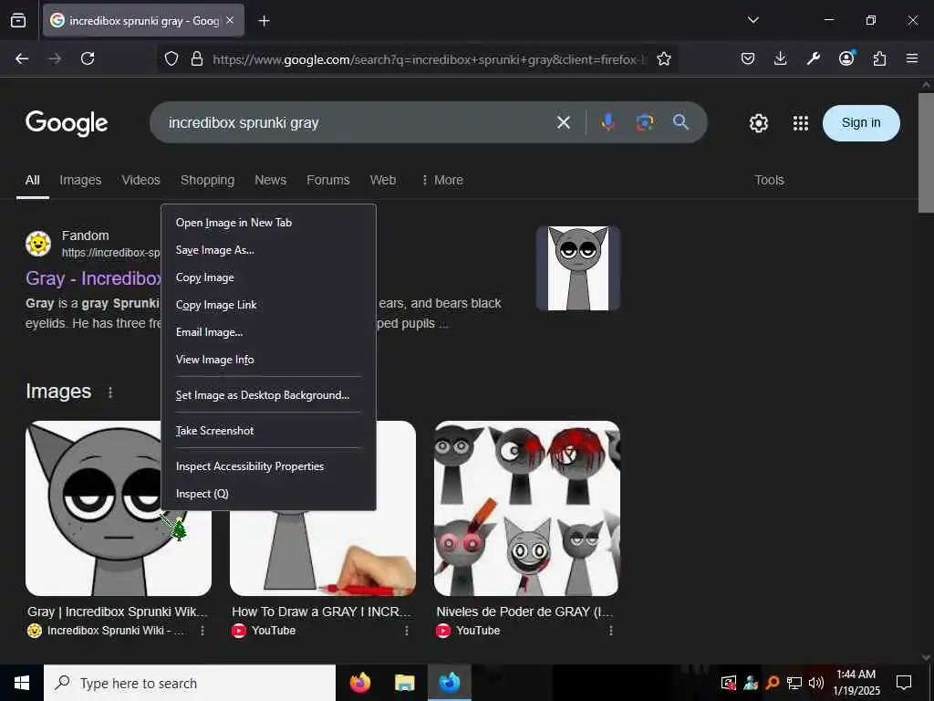
Task: Open options dots beside Images heading
Action: pyautogui.click(x=110, y=392)
